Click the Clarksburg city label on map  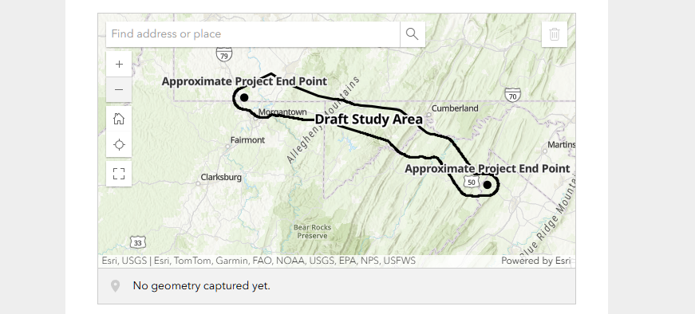tap(221, 177)
